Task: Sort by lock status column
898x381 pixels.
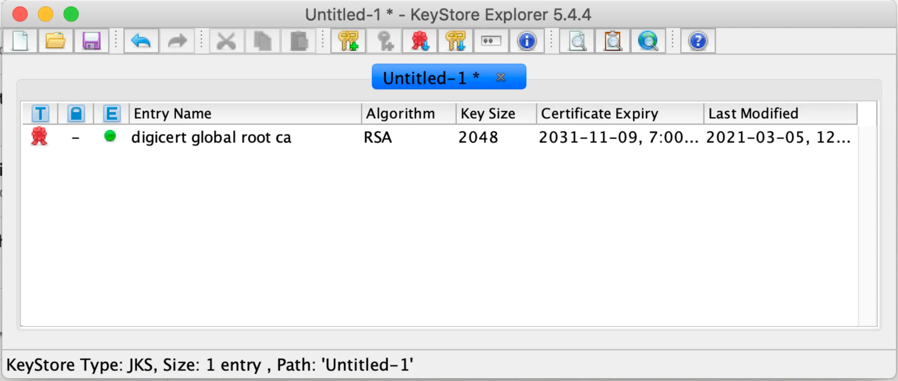Action: click(76, 113)
